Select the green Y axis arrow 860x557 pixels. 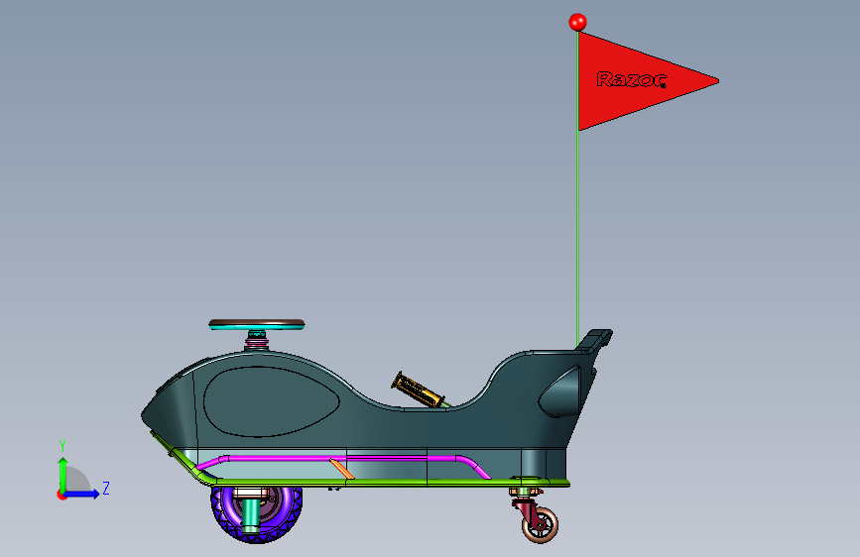pyautogui.click(x=63, y=474)
